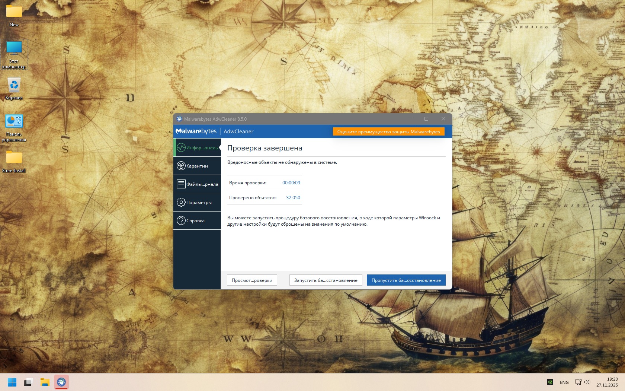The height and width of the screenshot is (391, 625).
Task: Open the Windows Start menu
Action: [x=12, y=382]
